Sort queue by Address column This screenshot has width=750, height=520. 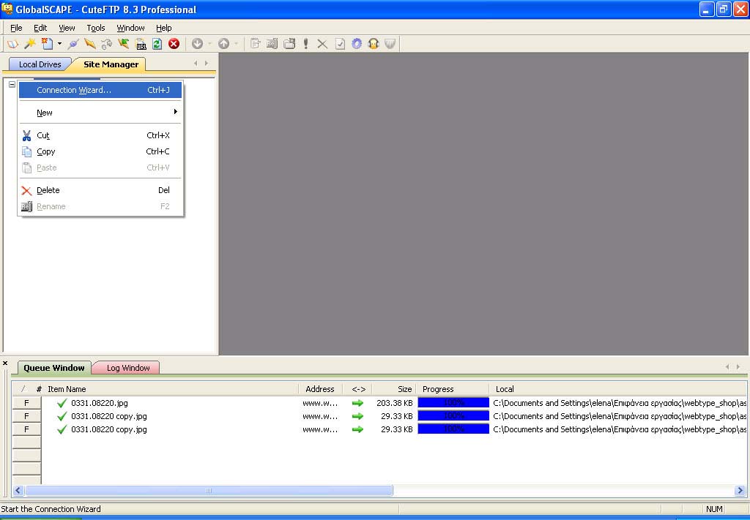point(320,389)
